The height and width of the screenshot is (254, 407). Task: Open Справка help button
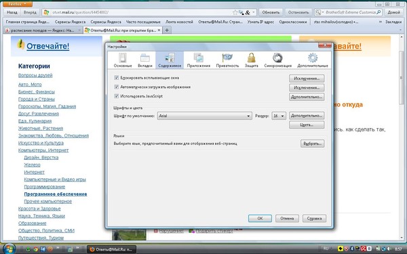pyautogui.click(x=314, y=219)
